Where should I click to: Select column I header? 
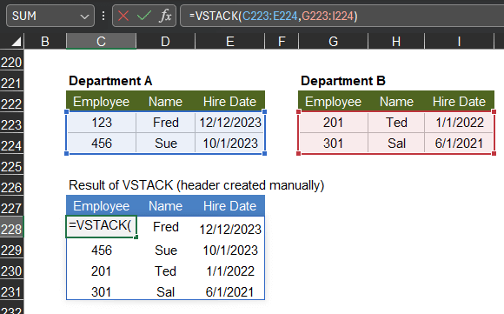(459, 42)
